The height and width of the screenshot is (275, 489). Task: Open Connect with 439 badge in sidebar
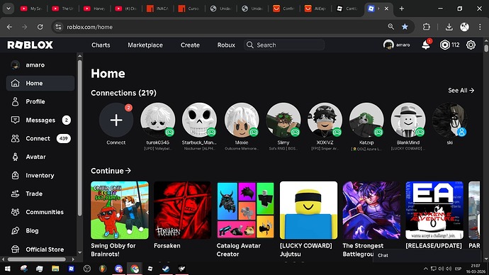coord(40,138)
